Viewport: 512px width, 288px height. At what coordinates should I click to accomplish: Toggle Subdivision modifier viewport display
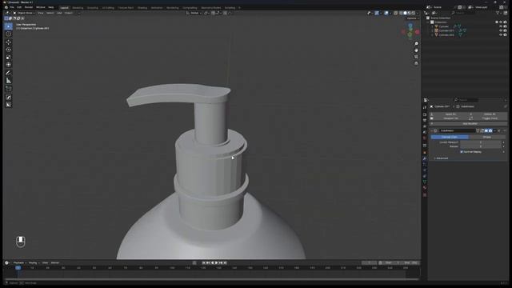[486, 130]
